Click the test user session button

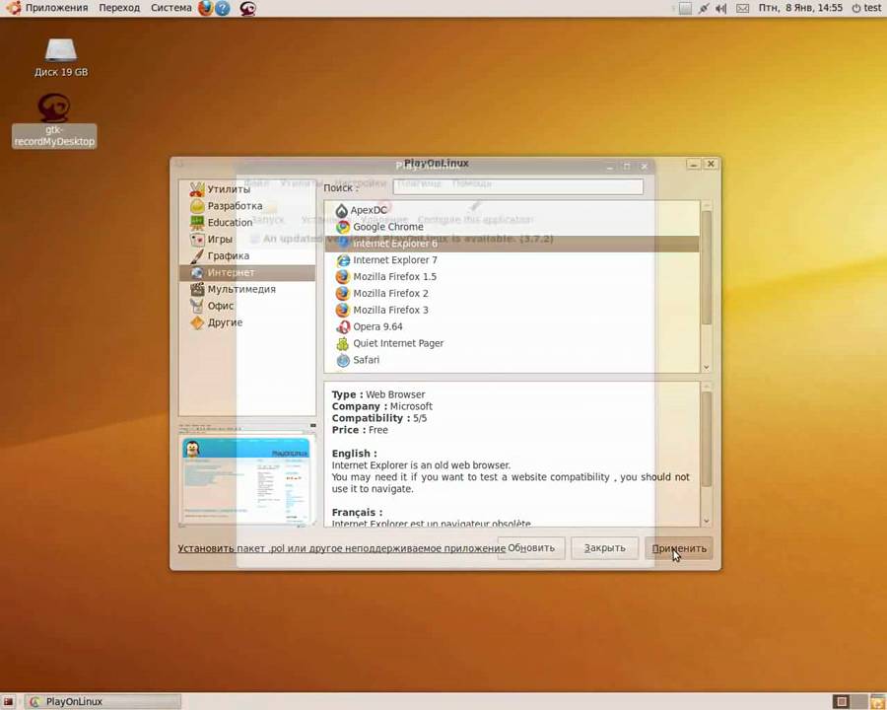866,8
